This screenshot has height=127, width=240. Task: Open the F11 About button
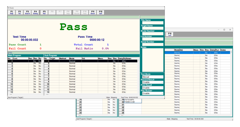coord(93,12)
